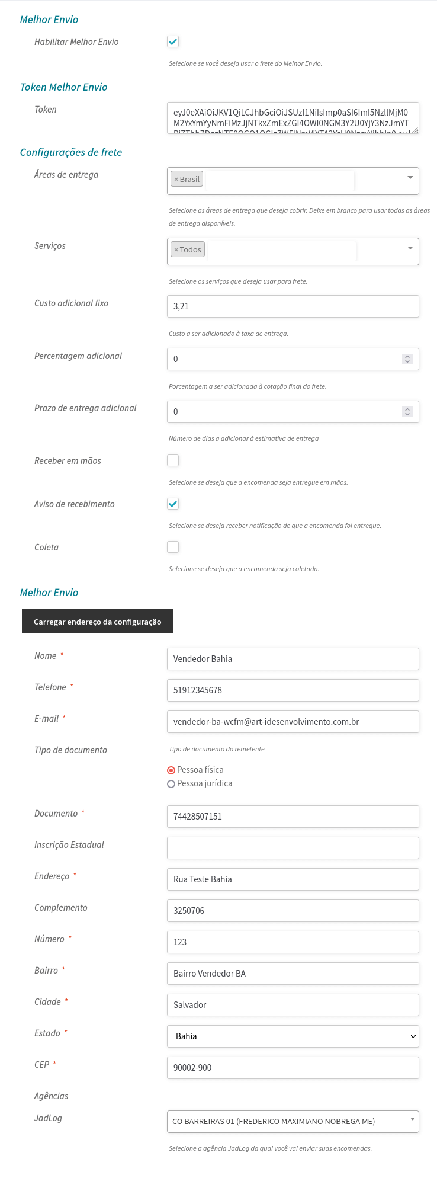Focus the Inscrição Estadual input field
The height and width of the screenshot is (1178, 437).
pos(293,848)
